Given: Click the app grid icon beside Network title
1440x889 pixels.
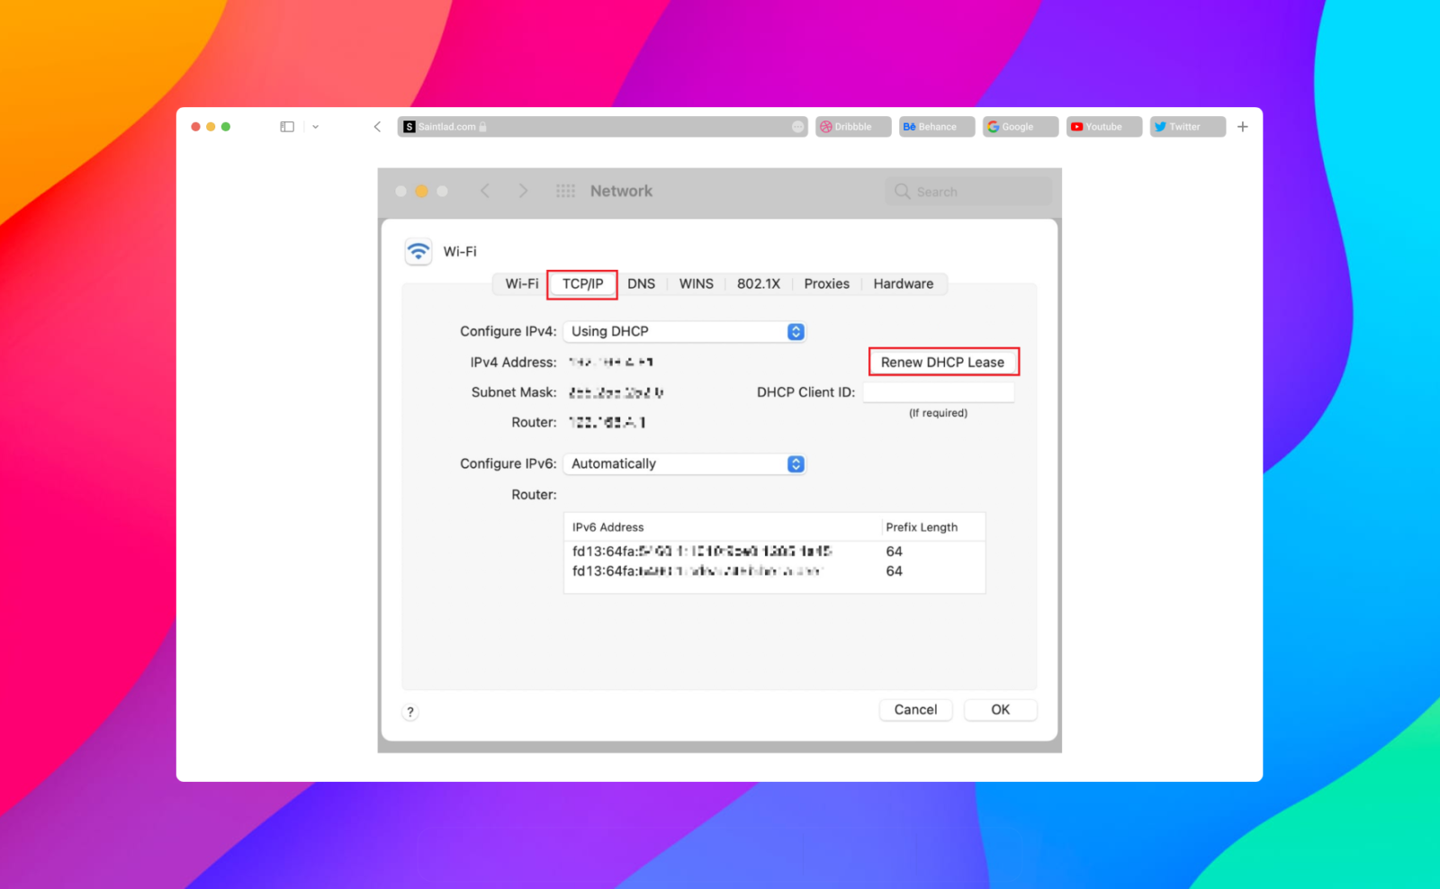Looking at the screenshot, I should click(x=565, y=191).
